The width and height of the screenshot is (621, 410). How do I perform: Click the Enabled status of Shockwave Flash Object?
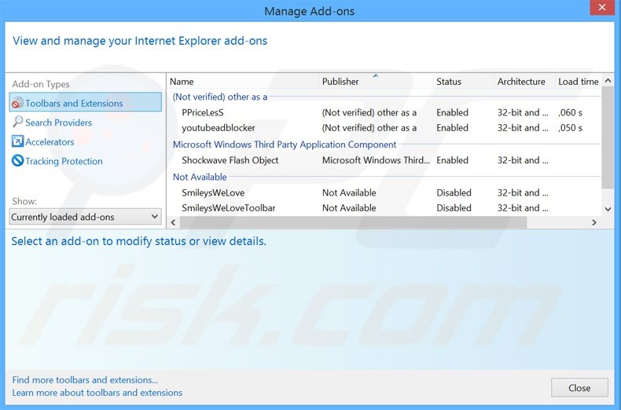tap(452, 160)
